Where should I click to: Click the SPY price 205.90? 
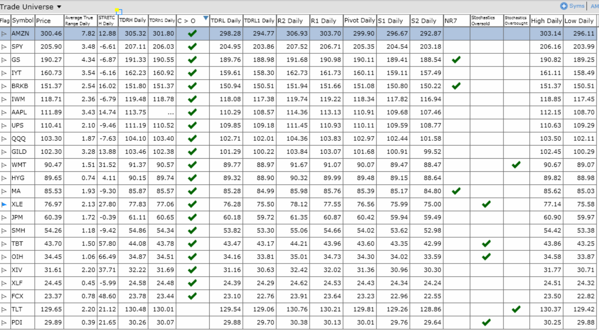pos(51,47)
